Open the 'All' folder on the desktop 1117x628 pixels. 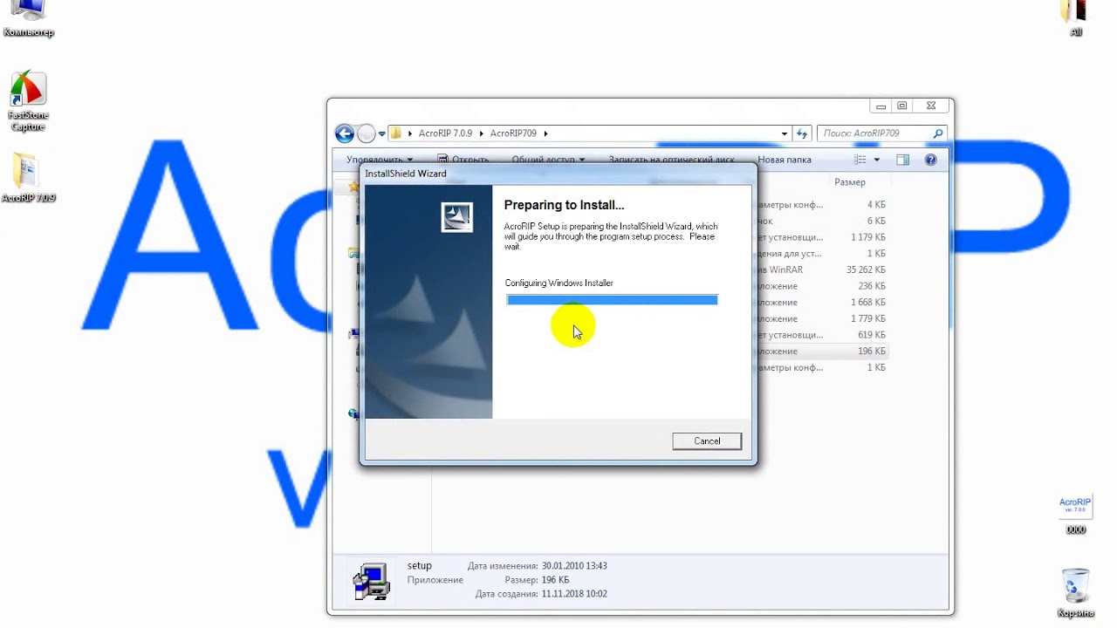(x=1075, y=17)
